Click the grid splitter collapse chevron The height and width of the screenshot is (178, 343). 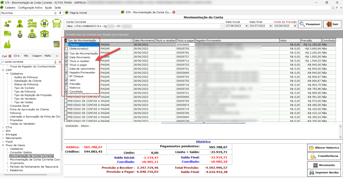pyautogui.click(x=204, y=123)
